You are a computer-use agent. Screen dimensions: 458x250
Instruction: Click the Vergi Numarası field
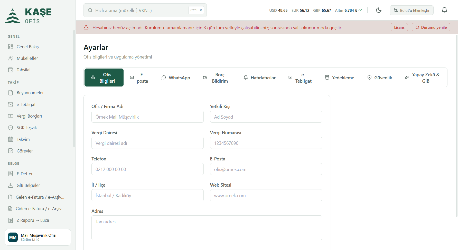[266, 143]
